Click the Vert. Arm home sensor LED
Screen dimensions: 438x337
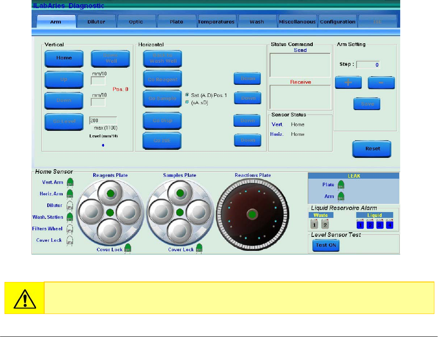click(x=70, y=182)
